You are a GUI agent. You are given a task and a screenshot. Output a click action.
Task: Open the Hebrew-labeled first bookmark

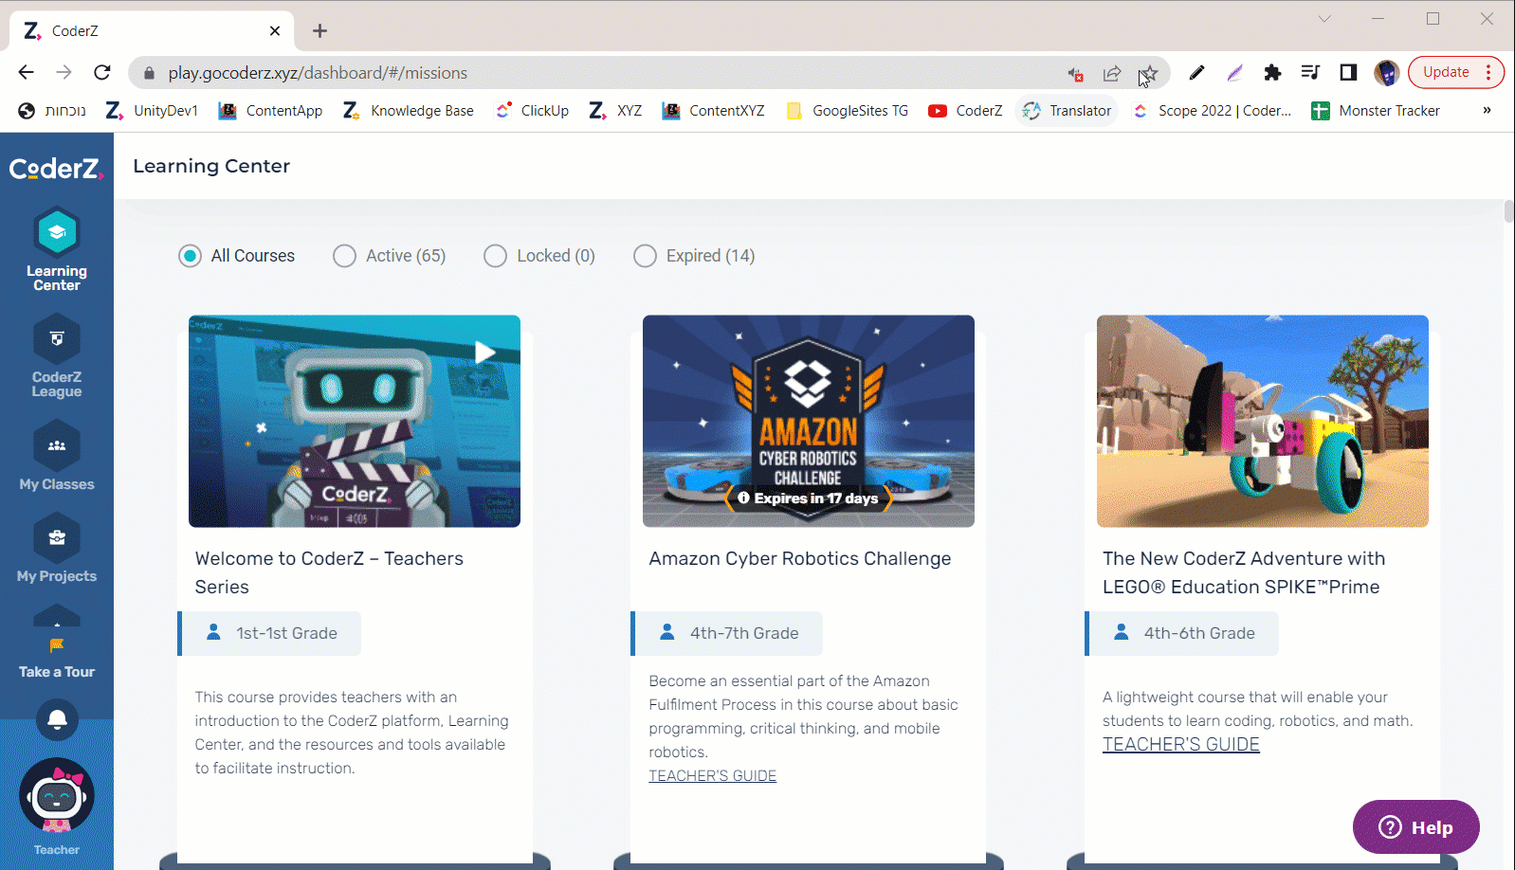click(52, 111)
